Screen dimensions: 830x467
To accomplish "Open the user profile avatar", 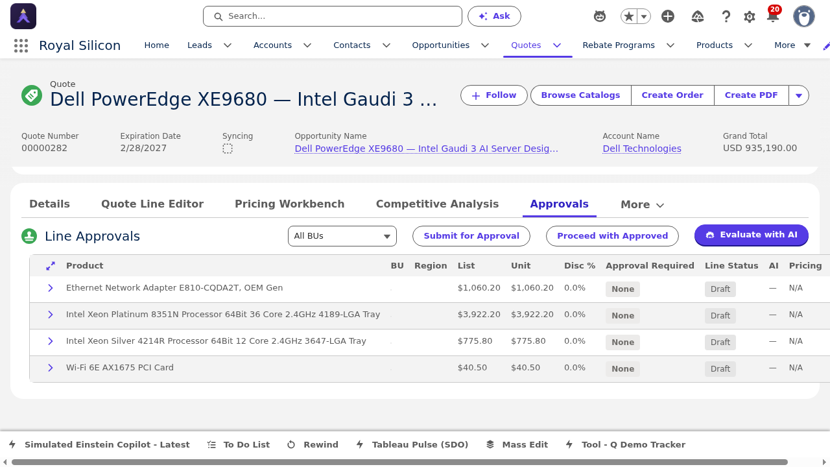I will [x=804, y=16].
